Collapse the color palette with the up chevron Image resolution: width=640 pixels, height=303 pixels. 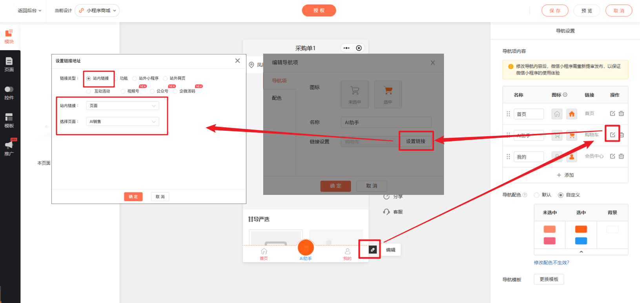pyautogui.click(x=581, y=252)
